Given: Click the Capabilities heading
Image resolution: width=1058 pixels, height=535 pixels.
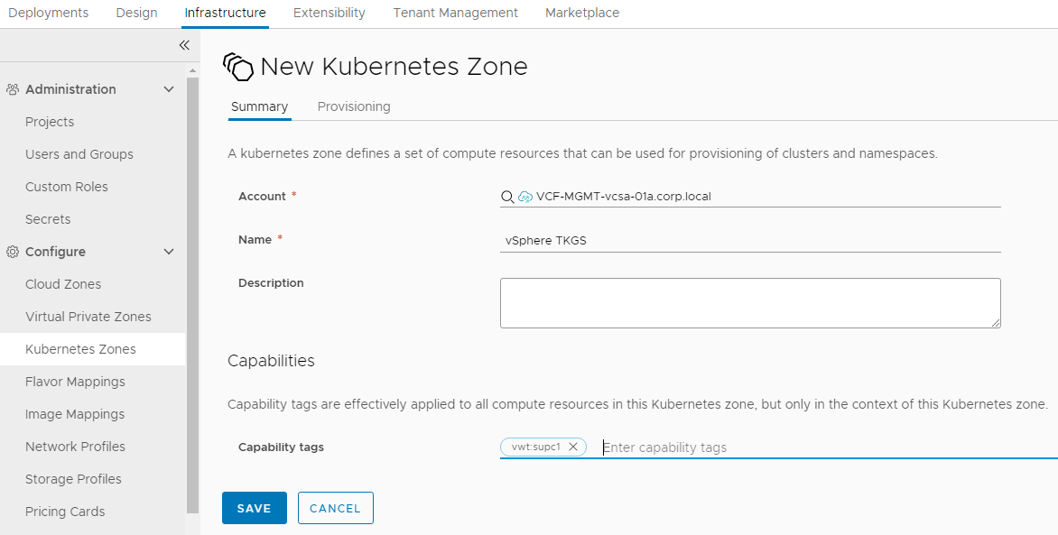Looking at the screenshot, I should (271, 361).
